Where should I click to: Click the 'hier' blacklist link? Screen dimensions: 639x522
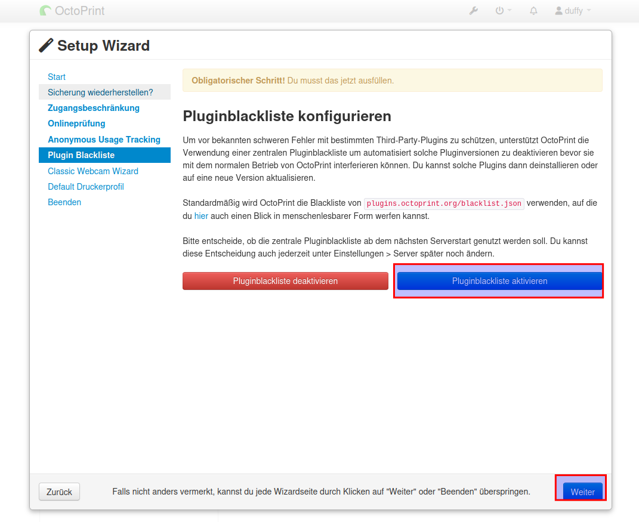tap(201, 216)
